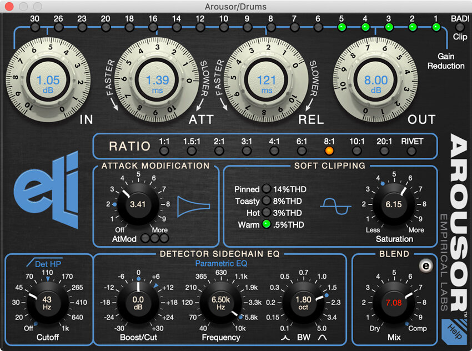The height and width of the screenshot is (351, 472).
Task: Enable Pinned 14%THD soft clipping
Action: coord(266,189)
